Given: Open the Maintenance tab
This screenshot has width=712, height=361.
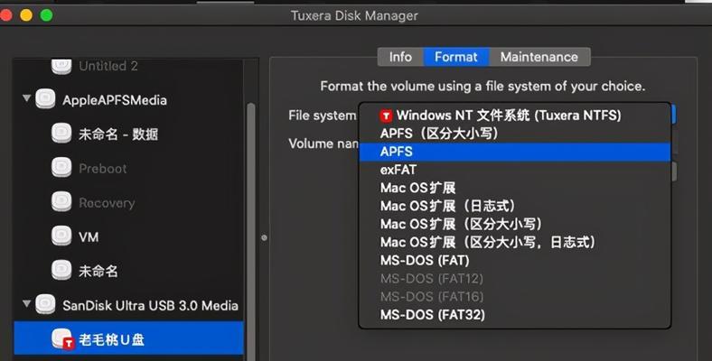Looking at the screenshot, I should pos(539,57).
